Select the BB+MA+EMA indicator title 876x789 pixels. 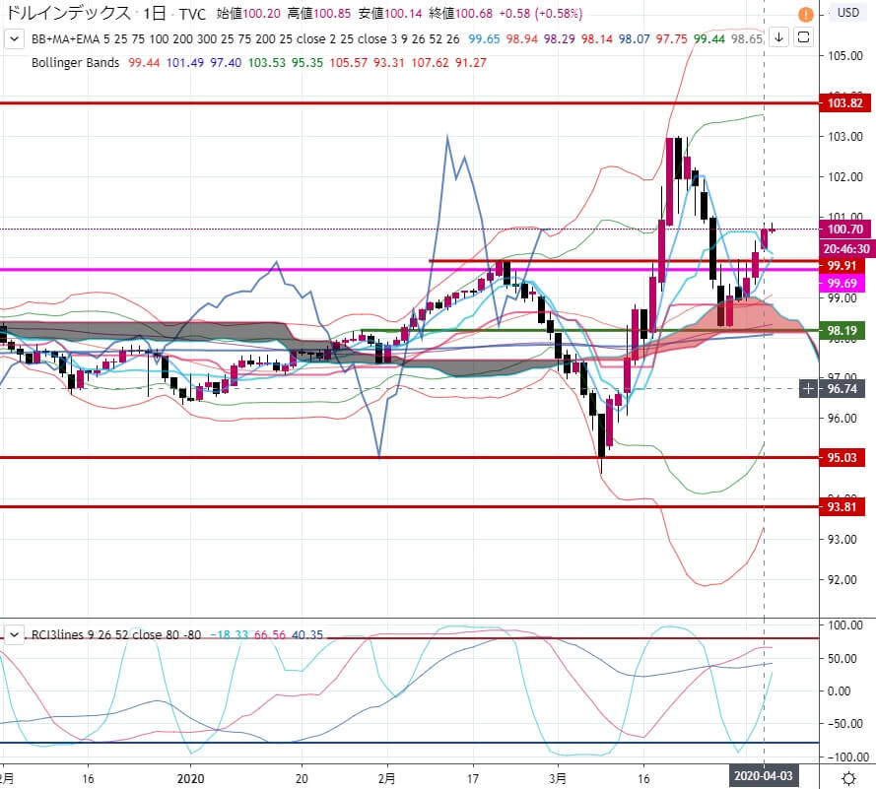tap(65, 39)
